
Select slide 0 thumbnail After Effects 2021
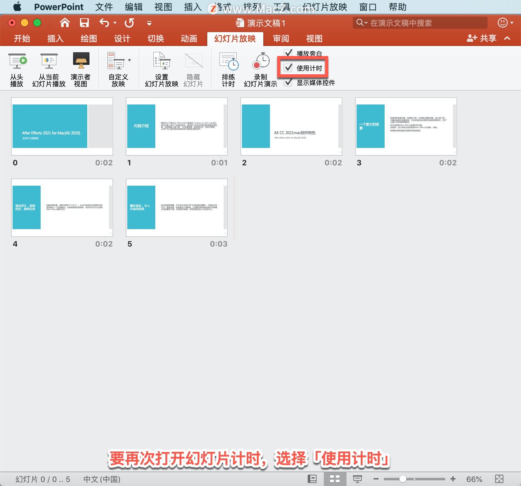pos(62,126)
